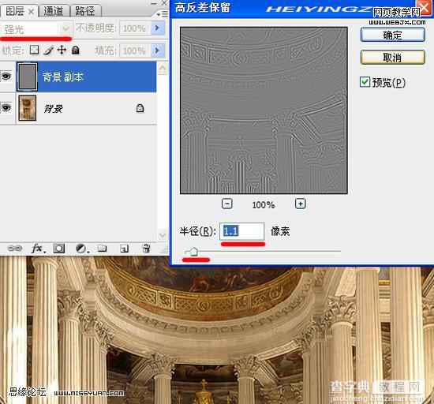Click the high pass filter preview image
This screenshot has height=404, width=434.
coord(264,110)
